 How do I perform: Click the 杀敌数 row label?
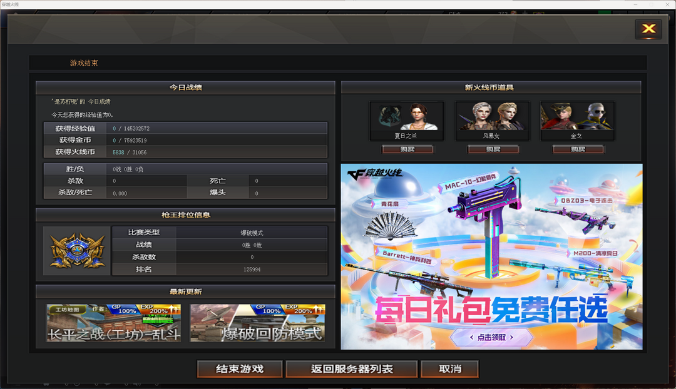[x=143, y=257]
